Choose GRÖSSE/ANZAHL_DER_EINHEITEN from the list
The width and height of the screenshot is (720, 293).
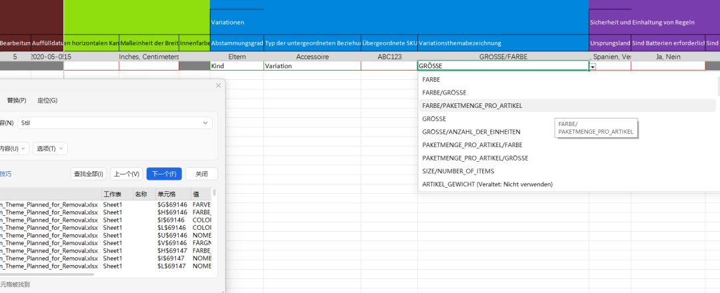567,132
